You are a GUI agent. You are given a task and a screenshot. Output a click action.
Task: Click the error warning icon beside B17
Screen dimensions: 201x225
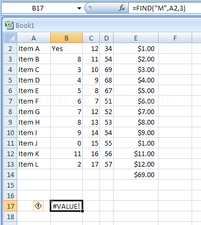coord(38,206)
